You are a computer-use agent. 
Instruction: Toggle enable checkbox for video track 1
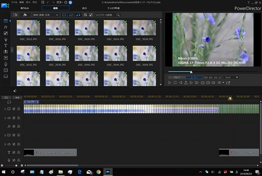pos(14,109)
